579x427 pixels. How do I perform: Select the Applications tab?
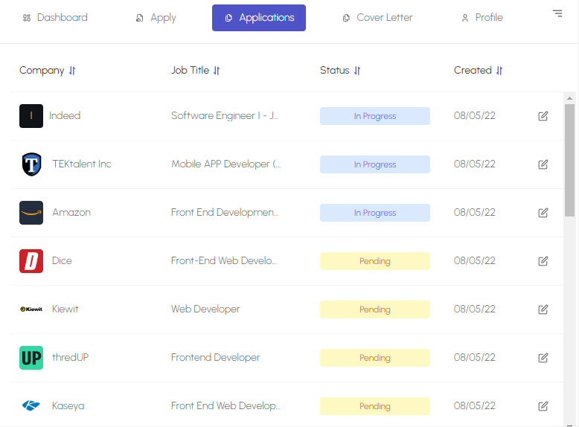(259, 18)
